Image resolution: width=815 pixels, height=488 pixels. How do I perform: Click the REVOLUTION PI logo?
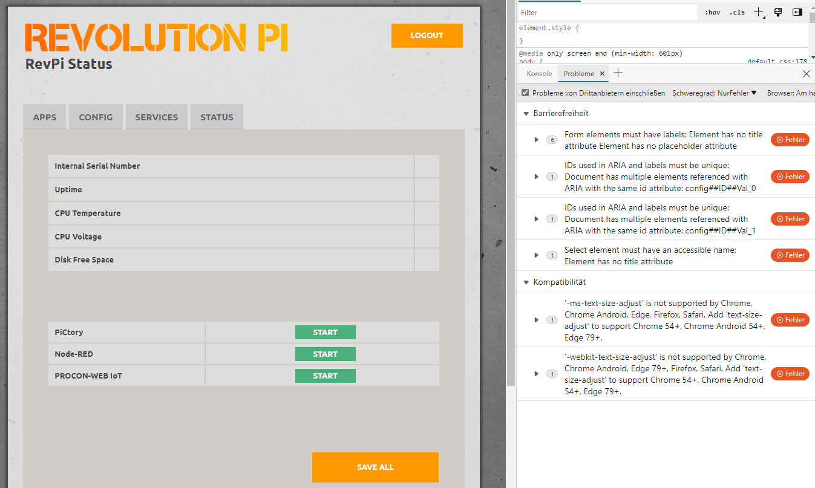point(157,37)
